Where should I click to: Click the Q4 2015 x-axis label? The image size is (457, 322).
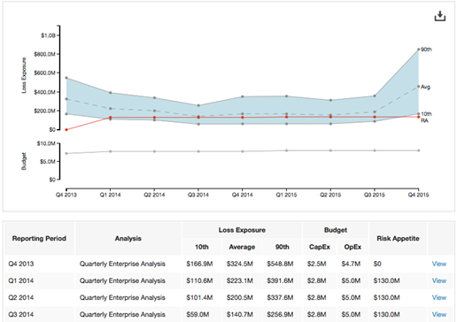pos(418,195)
